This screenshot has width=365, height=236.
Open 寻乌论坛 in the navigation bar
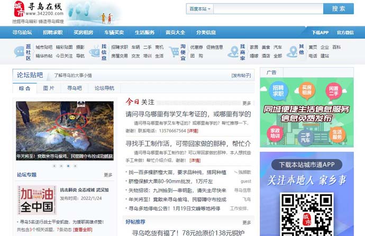pyautogui.click(x=22, y=32)
